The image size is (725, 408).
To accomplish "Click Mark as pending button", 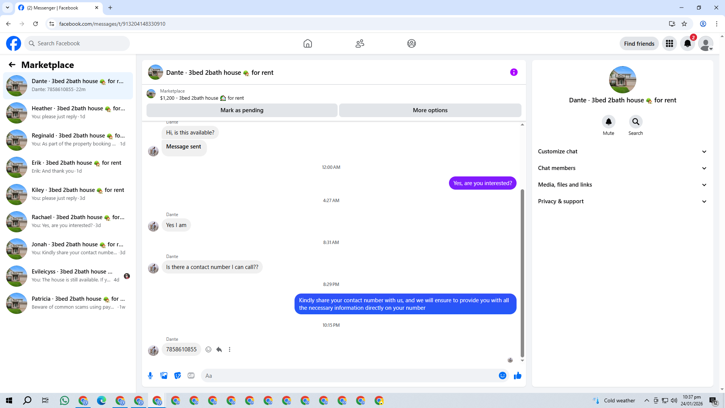I will [x=242, y=110].
